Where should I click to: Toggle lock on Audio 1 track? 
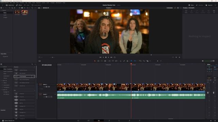pos(44,97)
